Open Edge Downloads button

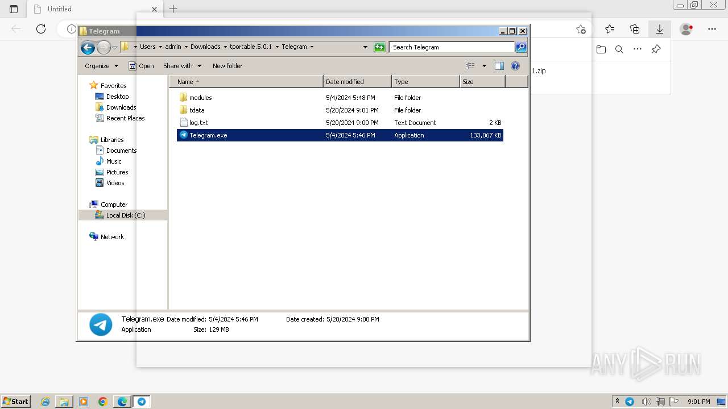pyautogui.click(x=660, y=29)
